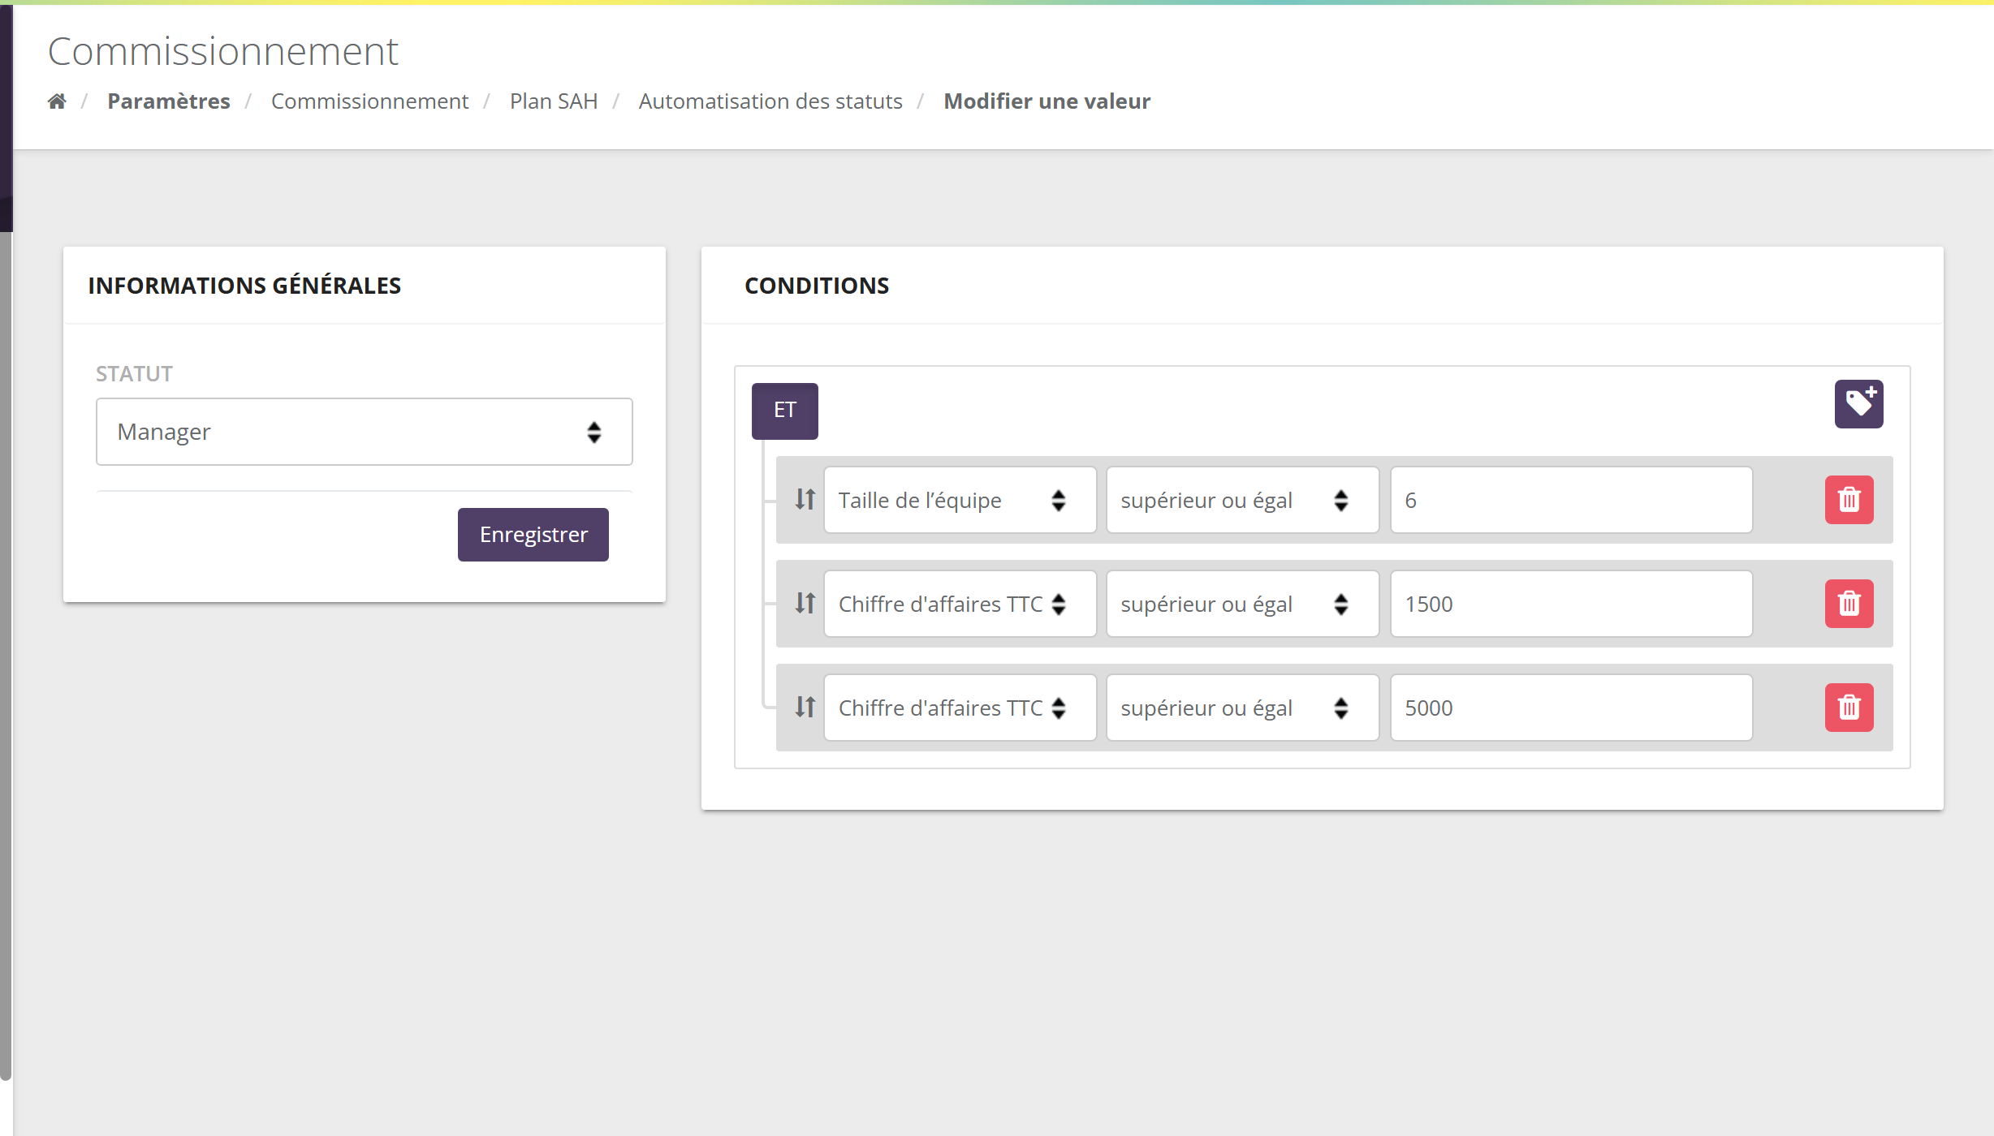The image size is (1994, 1136).
Task: Open operator dropdown in the 5000 row
Action: (1242, 708)
